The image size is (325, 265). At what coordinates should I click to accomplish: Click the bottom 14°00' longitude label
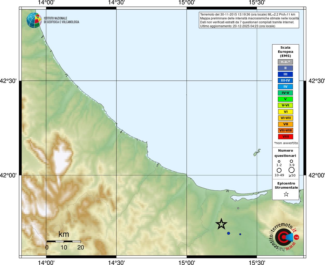pyautogui.click(x=46, y=263)
